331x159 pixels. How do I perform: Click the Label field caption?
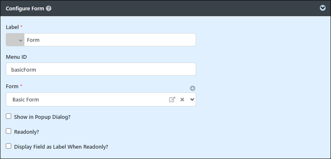12,27
